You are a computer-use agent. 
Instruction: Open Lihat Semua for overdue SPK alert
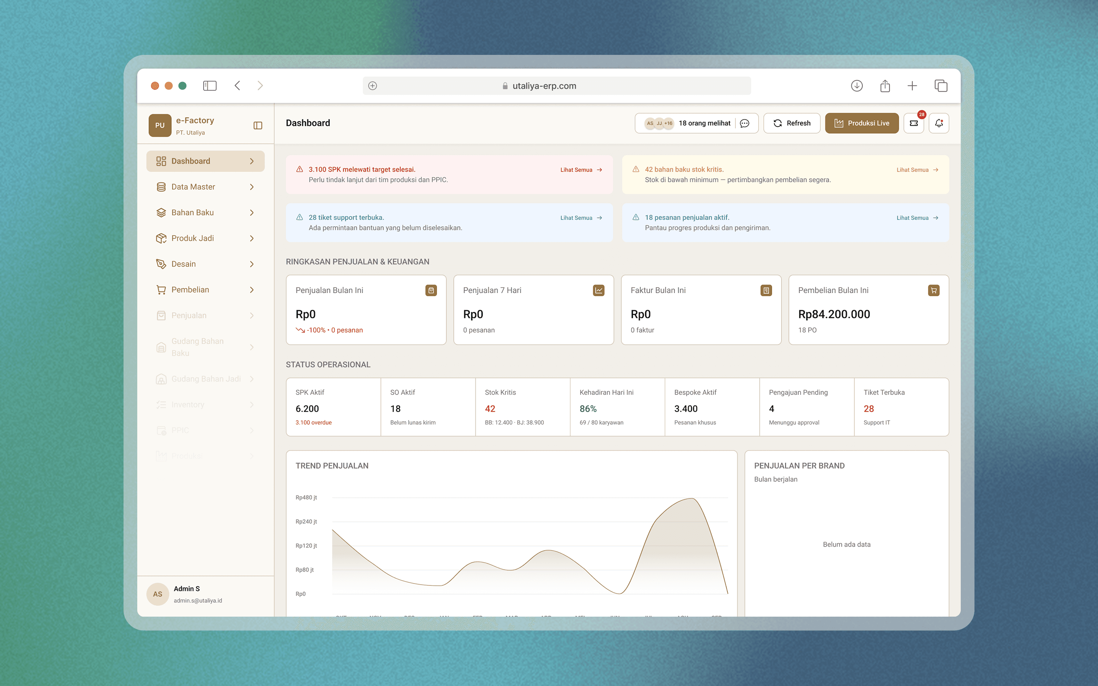click(x=581, y=170)
